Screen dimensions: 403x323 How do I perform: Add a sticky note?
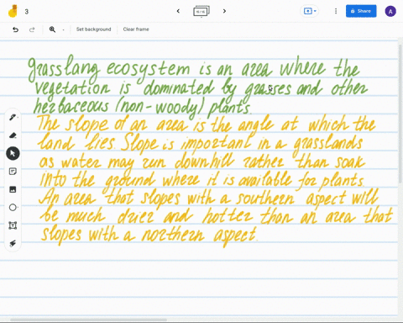13,172
